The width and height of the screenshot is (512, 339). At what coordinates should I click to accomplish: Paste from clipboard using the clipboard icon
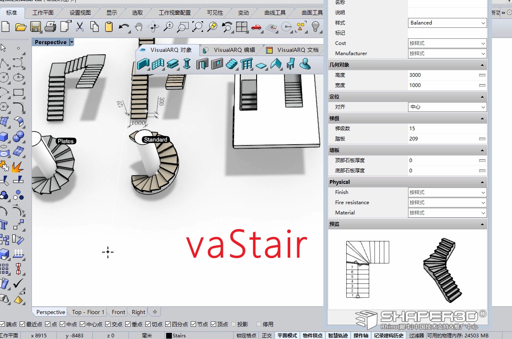pyautogui.click(x=109, y=27)
